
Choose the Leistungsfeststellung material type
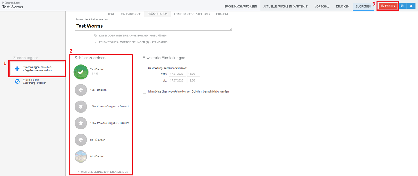192,14
